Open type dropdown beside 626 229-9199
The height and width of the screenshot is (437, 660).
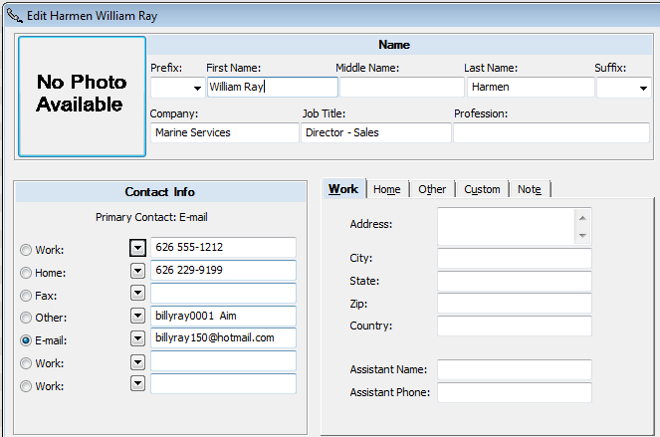click(137, 271)
